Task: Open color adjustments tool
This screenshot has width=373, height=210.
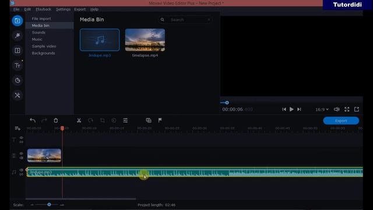Action: tap(114, 121)
